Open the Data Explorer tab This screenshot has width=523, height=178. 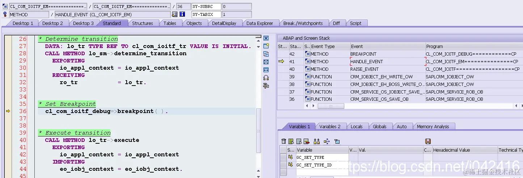[260, 23]
